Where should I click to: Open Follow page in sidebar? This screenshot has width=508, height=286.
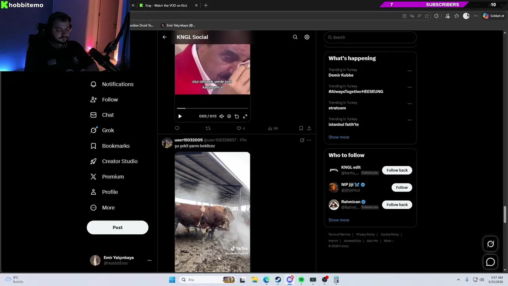pyautogui.click(x=104, y=100)
